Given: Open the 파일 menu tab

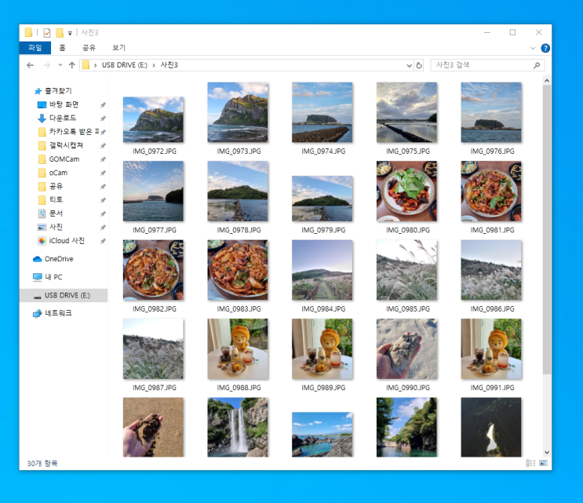Looking at the screenshot, I should tap(35, 48).
